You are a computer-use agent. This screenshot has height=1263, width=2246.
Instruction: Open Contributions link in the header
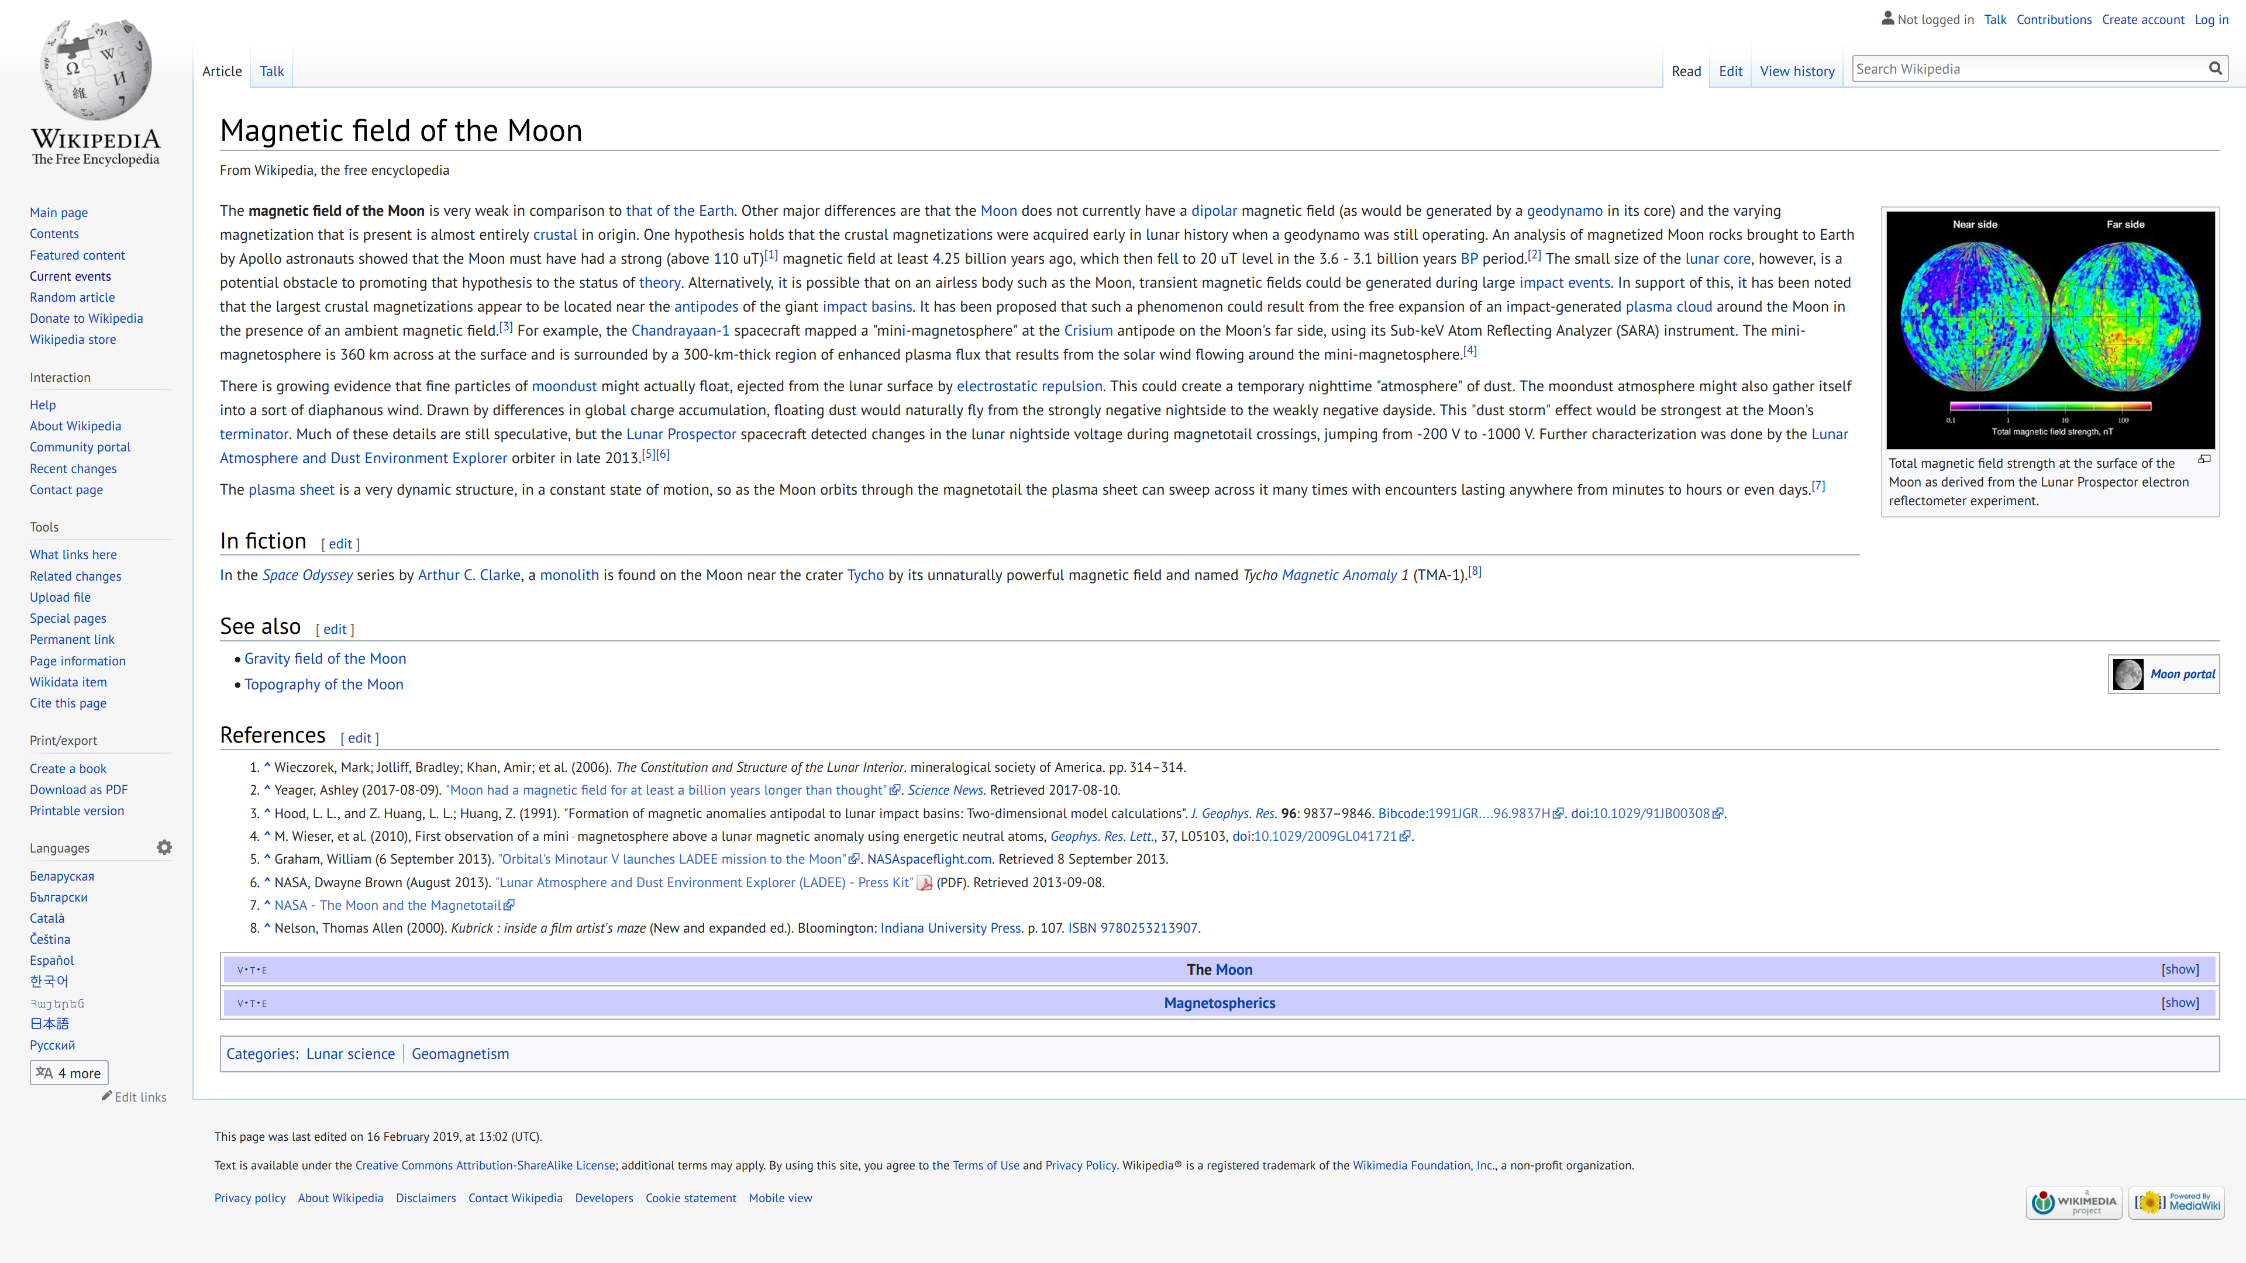(x=2054, y=19)
